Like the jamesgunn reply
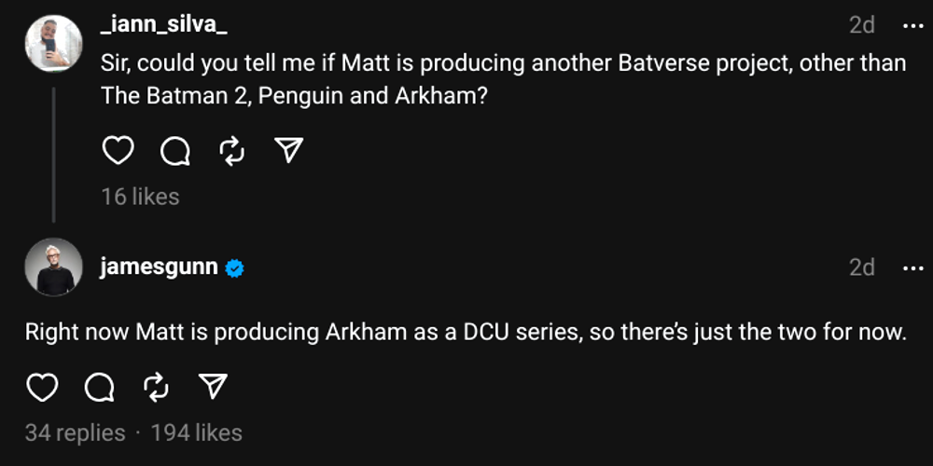 (x=42, y=387)
